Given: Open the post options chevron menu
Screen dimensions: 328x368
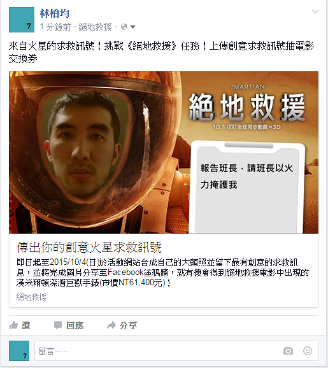Looking at the screenshot, I should [x=315, y=11].
